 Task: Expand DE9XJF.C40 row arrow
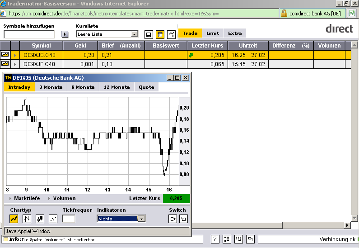[x=15, y=64]
